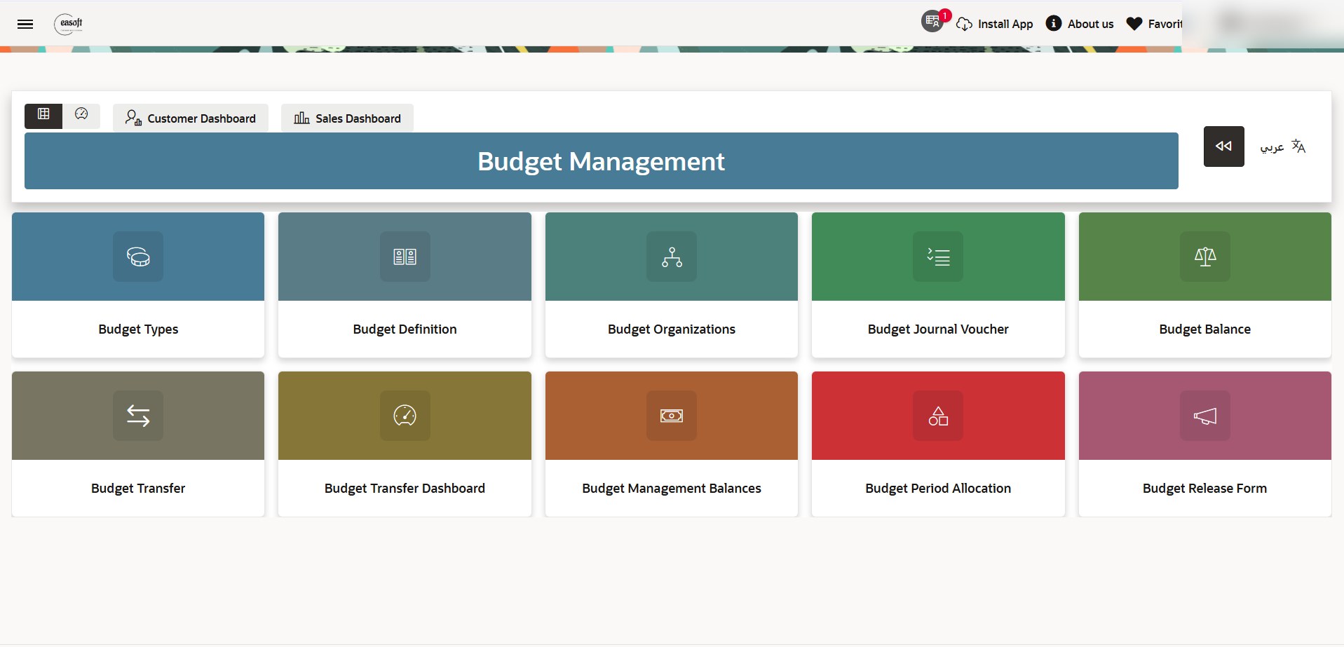Open the hamburger navigation menu
Viewport: 1344px width, 647px height.
click(x=25, y=24)
